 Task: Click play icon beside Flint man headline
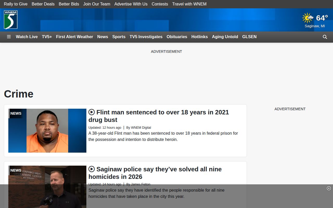[x=92, y=112]
